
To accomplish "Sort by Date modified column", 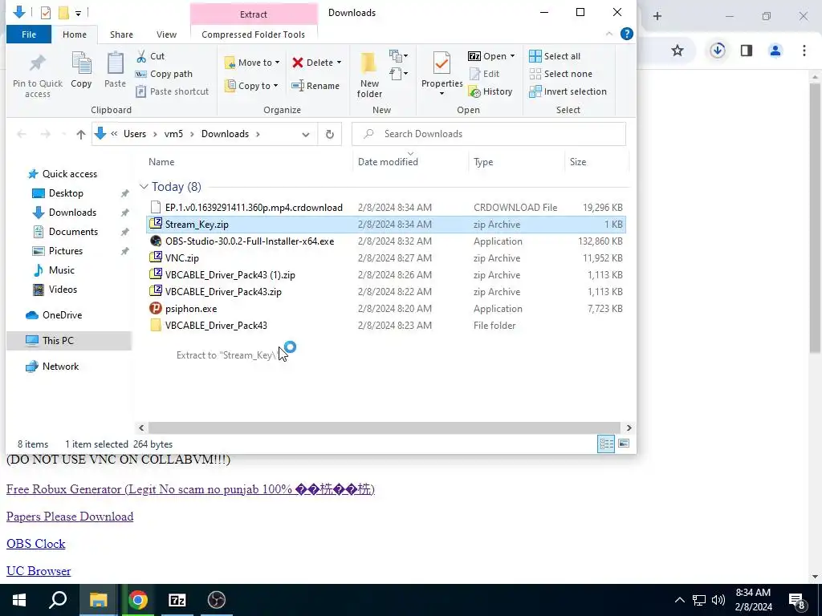I will pos(388,162).
